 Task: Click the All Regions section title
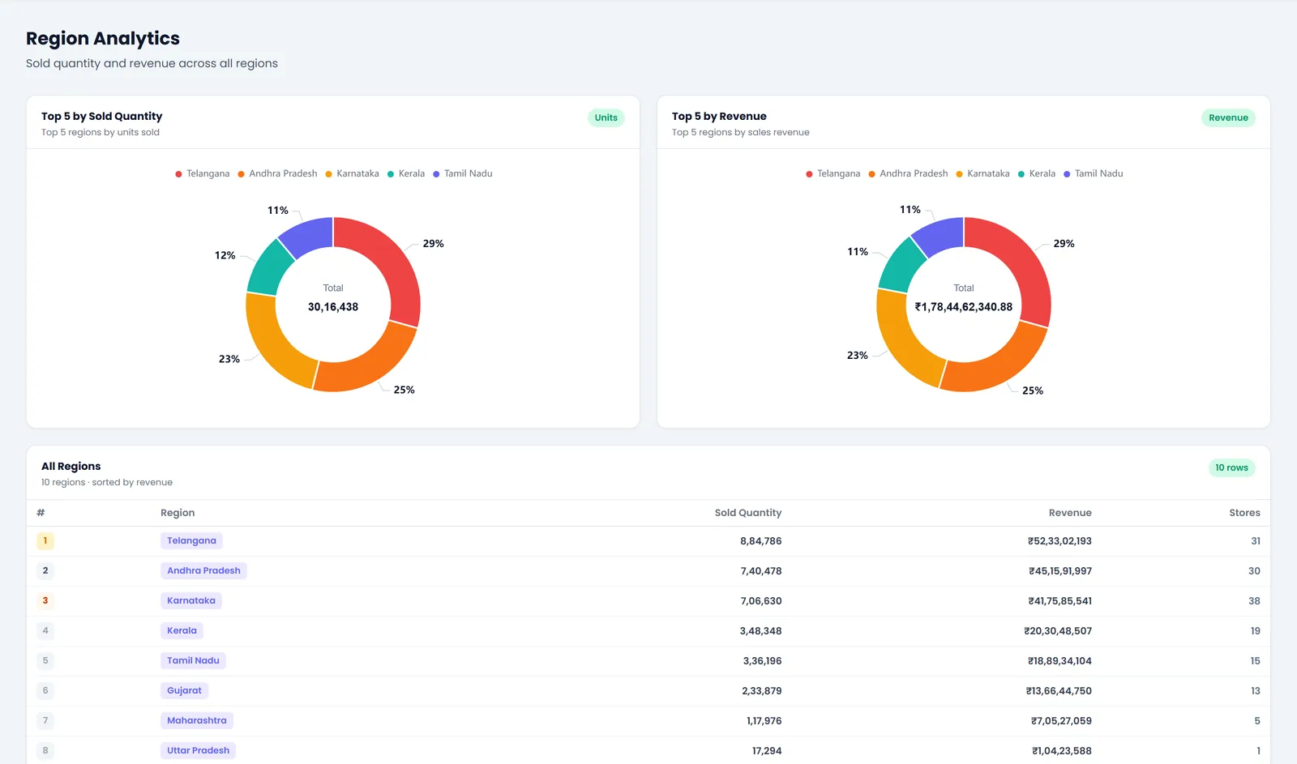71,466
